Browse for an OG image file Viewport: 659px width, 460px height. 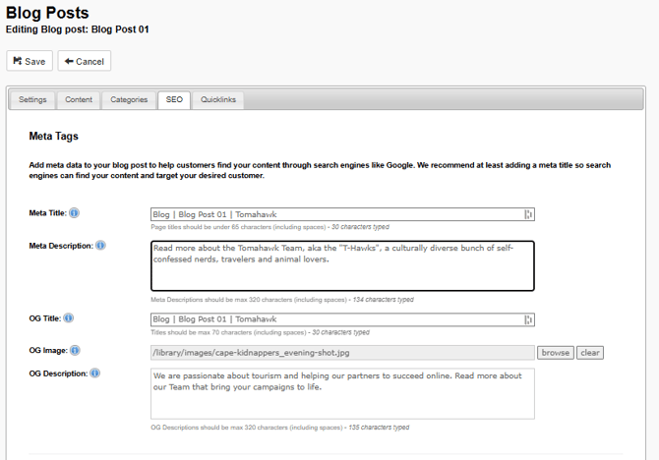(x=555, y=352)
